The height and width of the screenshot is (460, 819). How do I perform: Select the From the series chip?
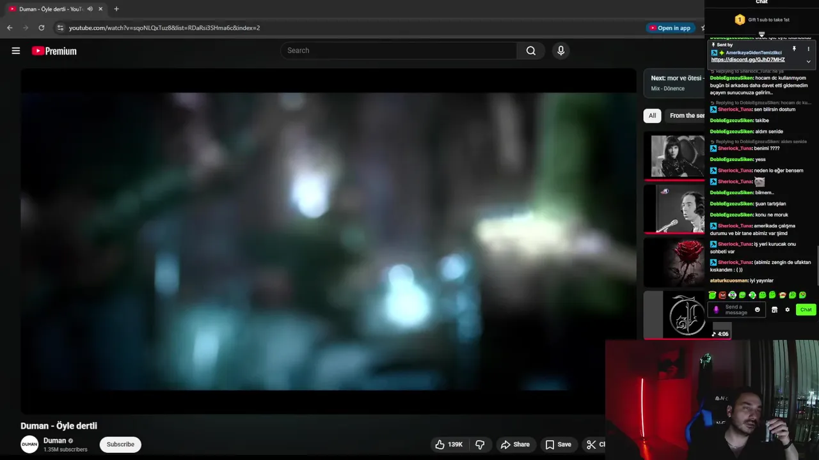685,116
